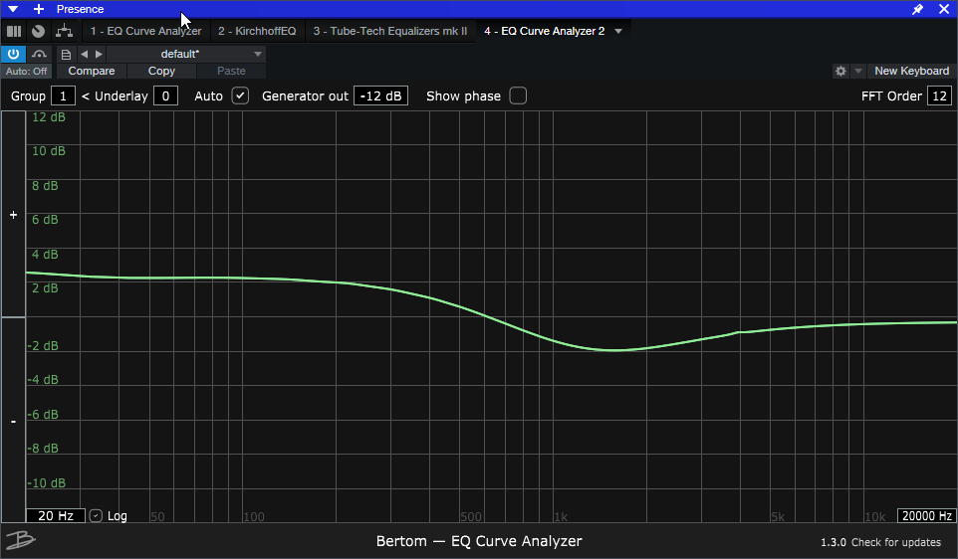This screenshot has width=958, height=559.
Task: Click the Compare button
Action: 92,72
